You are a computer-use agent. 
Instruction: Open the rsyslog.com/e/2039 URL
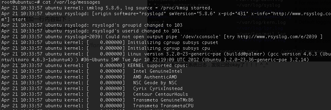pyautogui.click(x=277, y=37)
